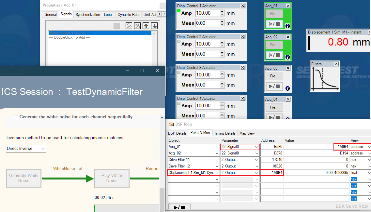
Task: Toggle the Displ Control 1 Actuator green indicator
Action: tap(179, 11)
